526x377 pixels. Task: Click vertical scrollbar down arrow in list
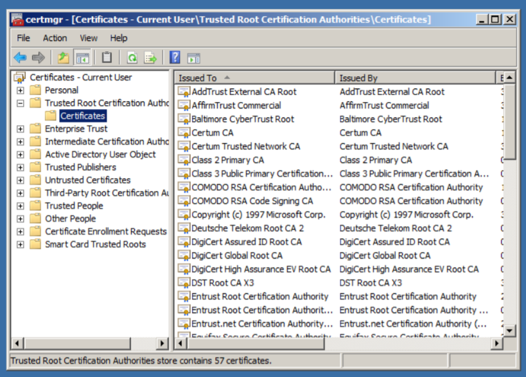(x=509, y=331)
